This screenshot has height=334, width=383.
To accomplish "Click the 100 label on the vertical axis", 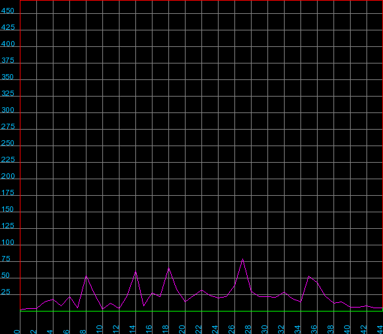I will click(x=7, y=242).
